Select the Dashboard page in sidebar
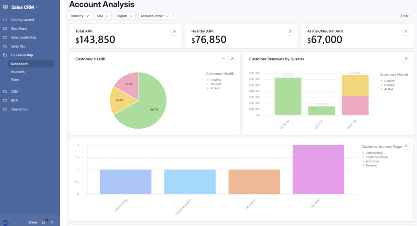Screen dimensions: 417x226 point(32,64)
